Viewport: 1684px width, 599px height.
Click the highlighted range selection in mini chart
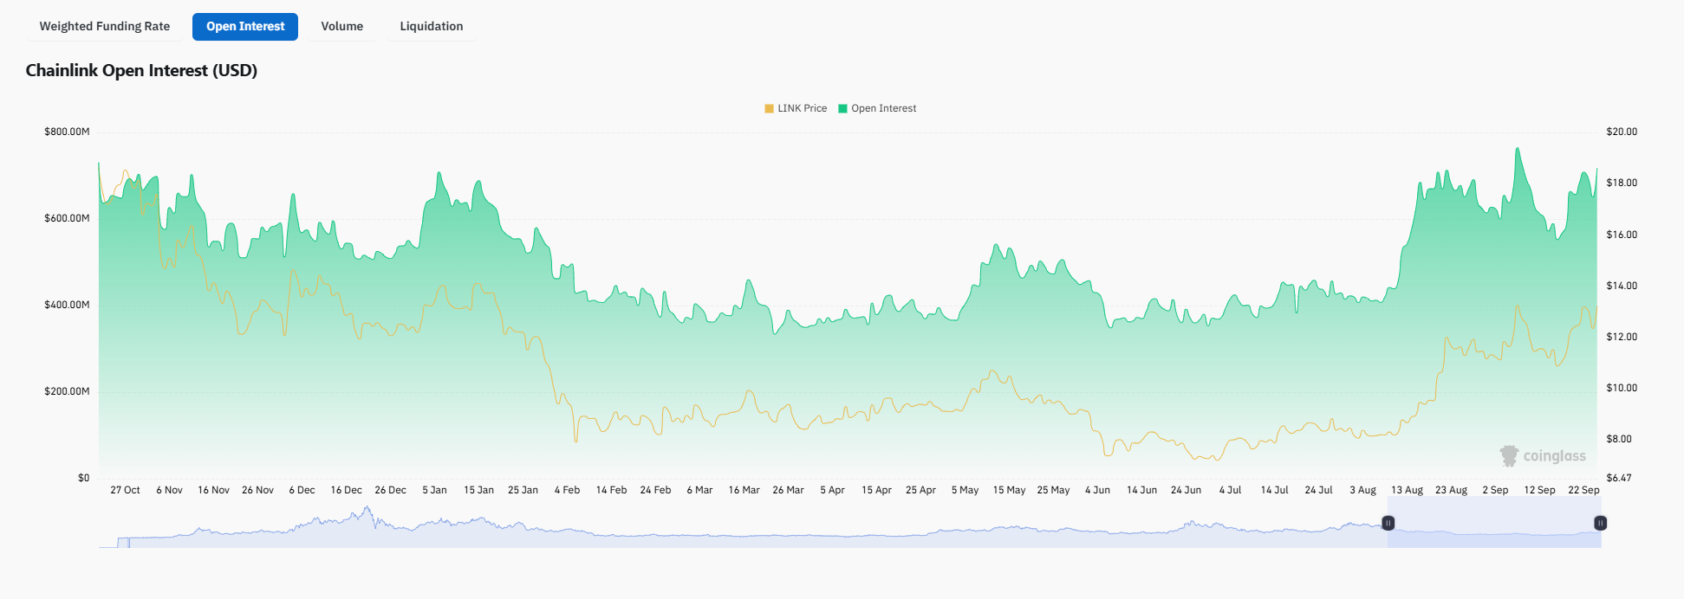[x=1494, y=524]
